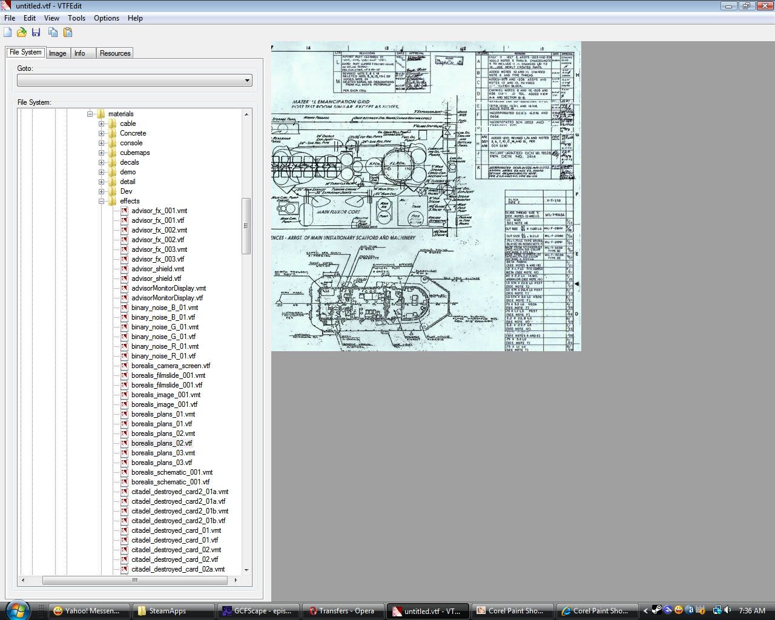This screenshot has height=620, width=775.
Task: Click the advisor_fx_001.vmt file icon
Action: [124, 211]
